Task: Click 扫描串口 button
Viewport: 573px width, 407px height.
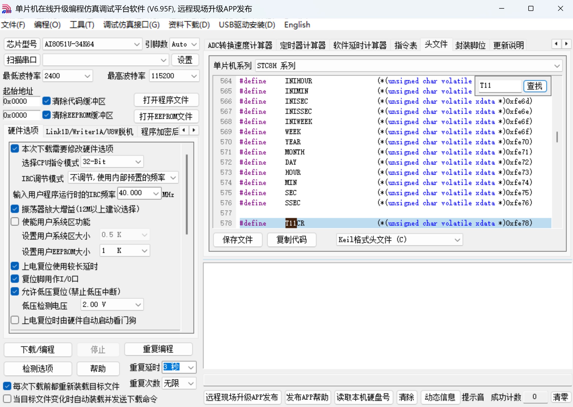Action: click(x=22, y=60)
